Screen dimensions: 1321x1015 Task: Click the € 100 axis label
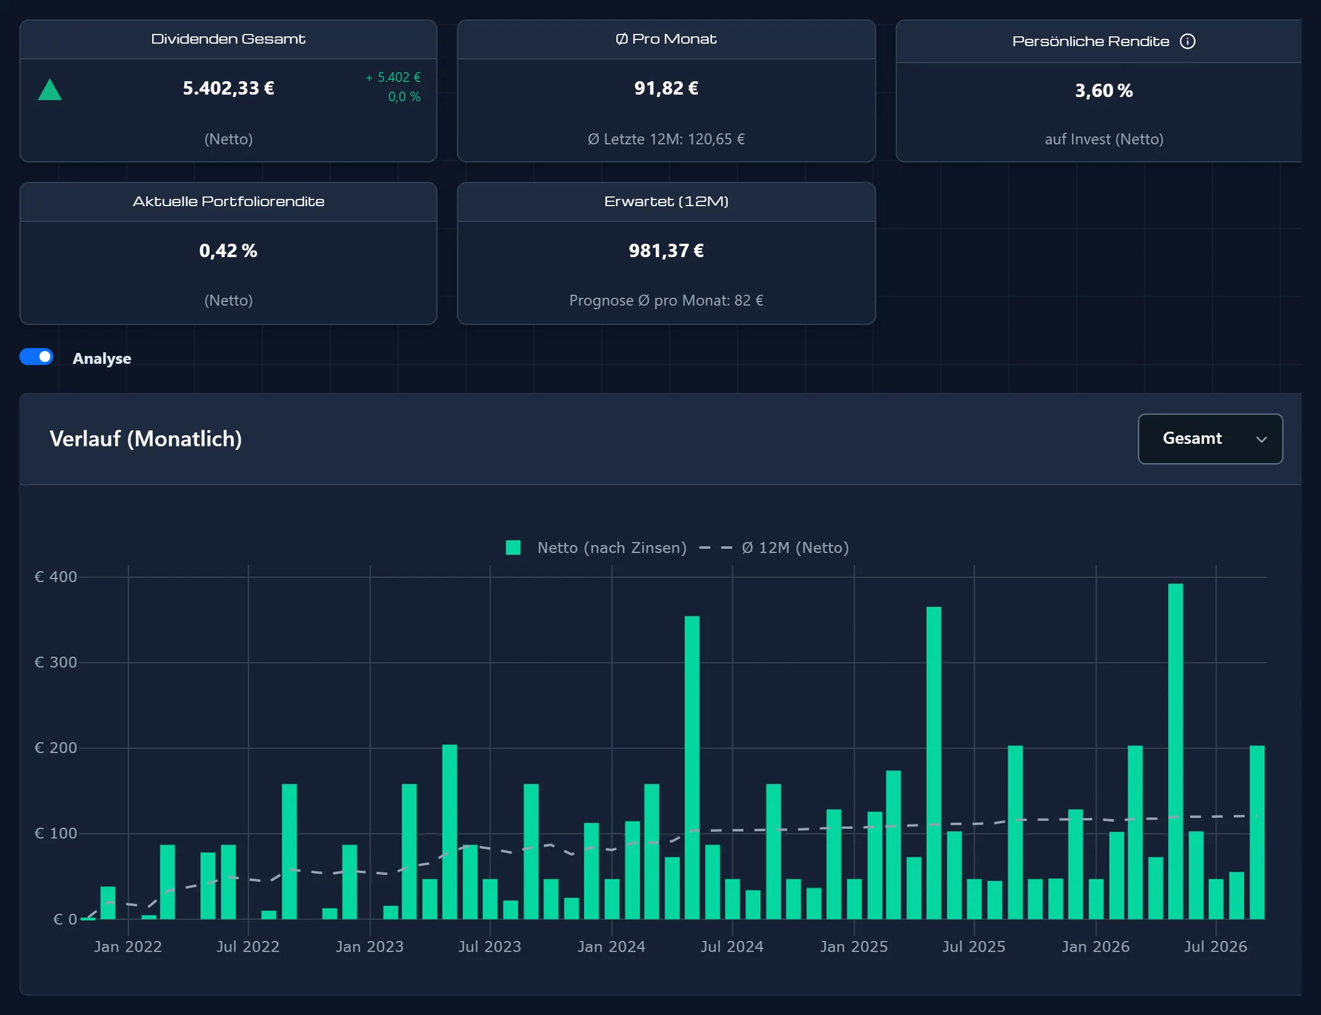(x=56, y=833)
